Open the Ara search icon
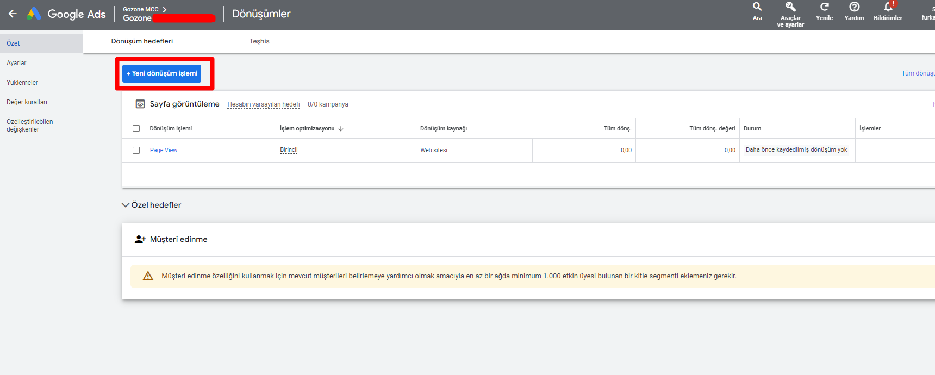Image resolution: width=935 pixels, height=375 pixels. point(757,7)
